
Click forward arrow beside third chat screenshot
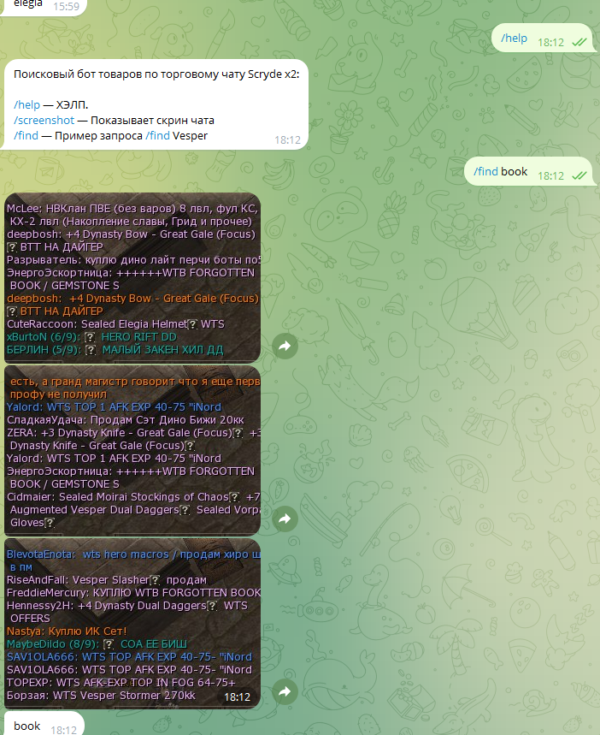click(x=285, y=691)
